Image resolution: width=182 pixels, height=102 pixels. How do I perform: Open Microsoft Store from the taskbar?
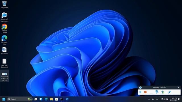pos(57,99)
